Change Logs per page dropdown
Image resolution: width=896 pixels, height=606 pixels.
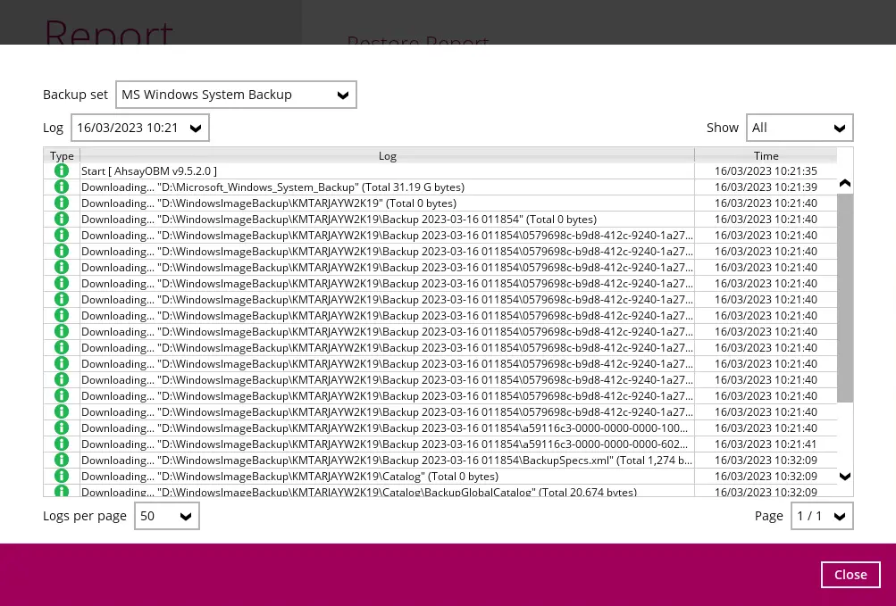(166, 516)
